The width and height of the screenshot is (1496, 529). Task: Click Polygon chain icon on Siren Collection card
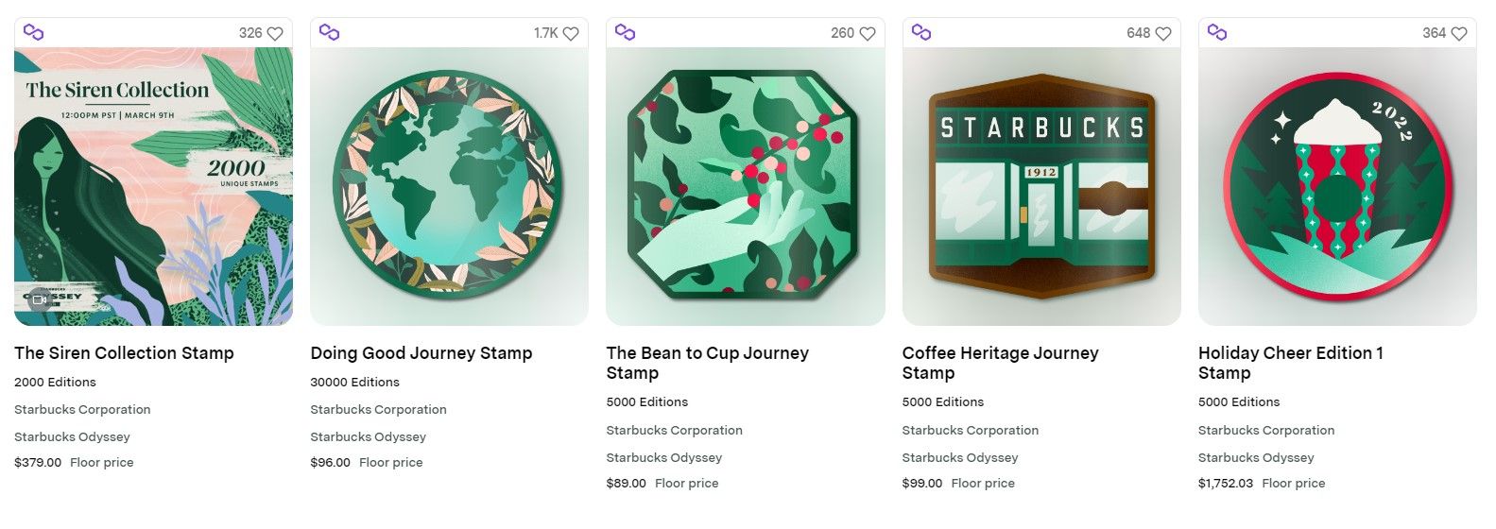pos(33,32)
